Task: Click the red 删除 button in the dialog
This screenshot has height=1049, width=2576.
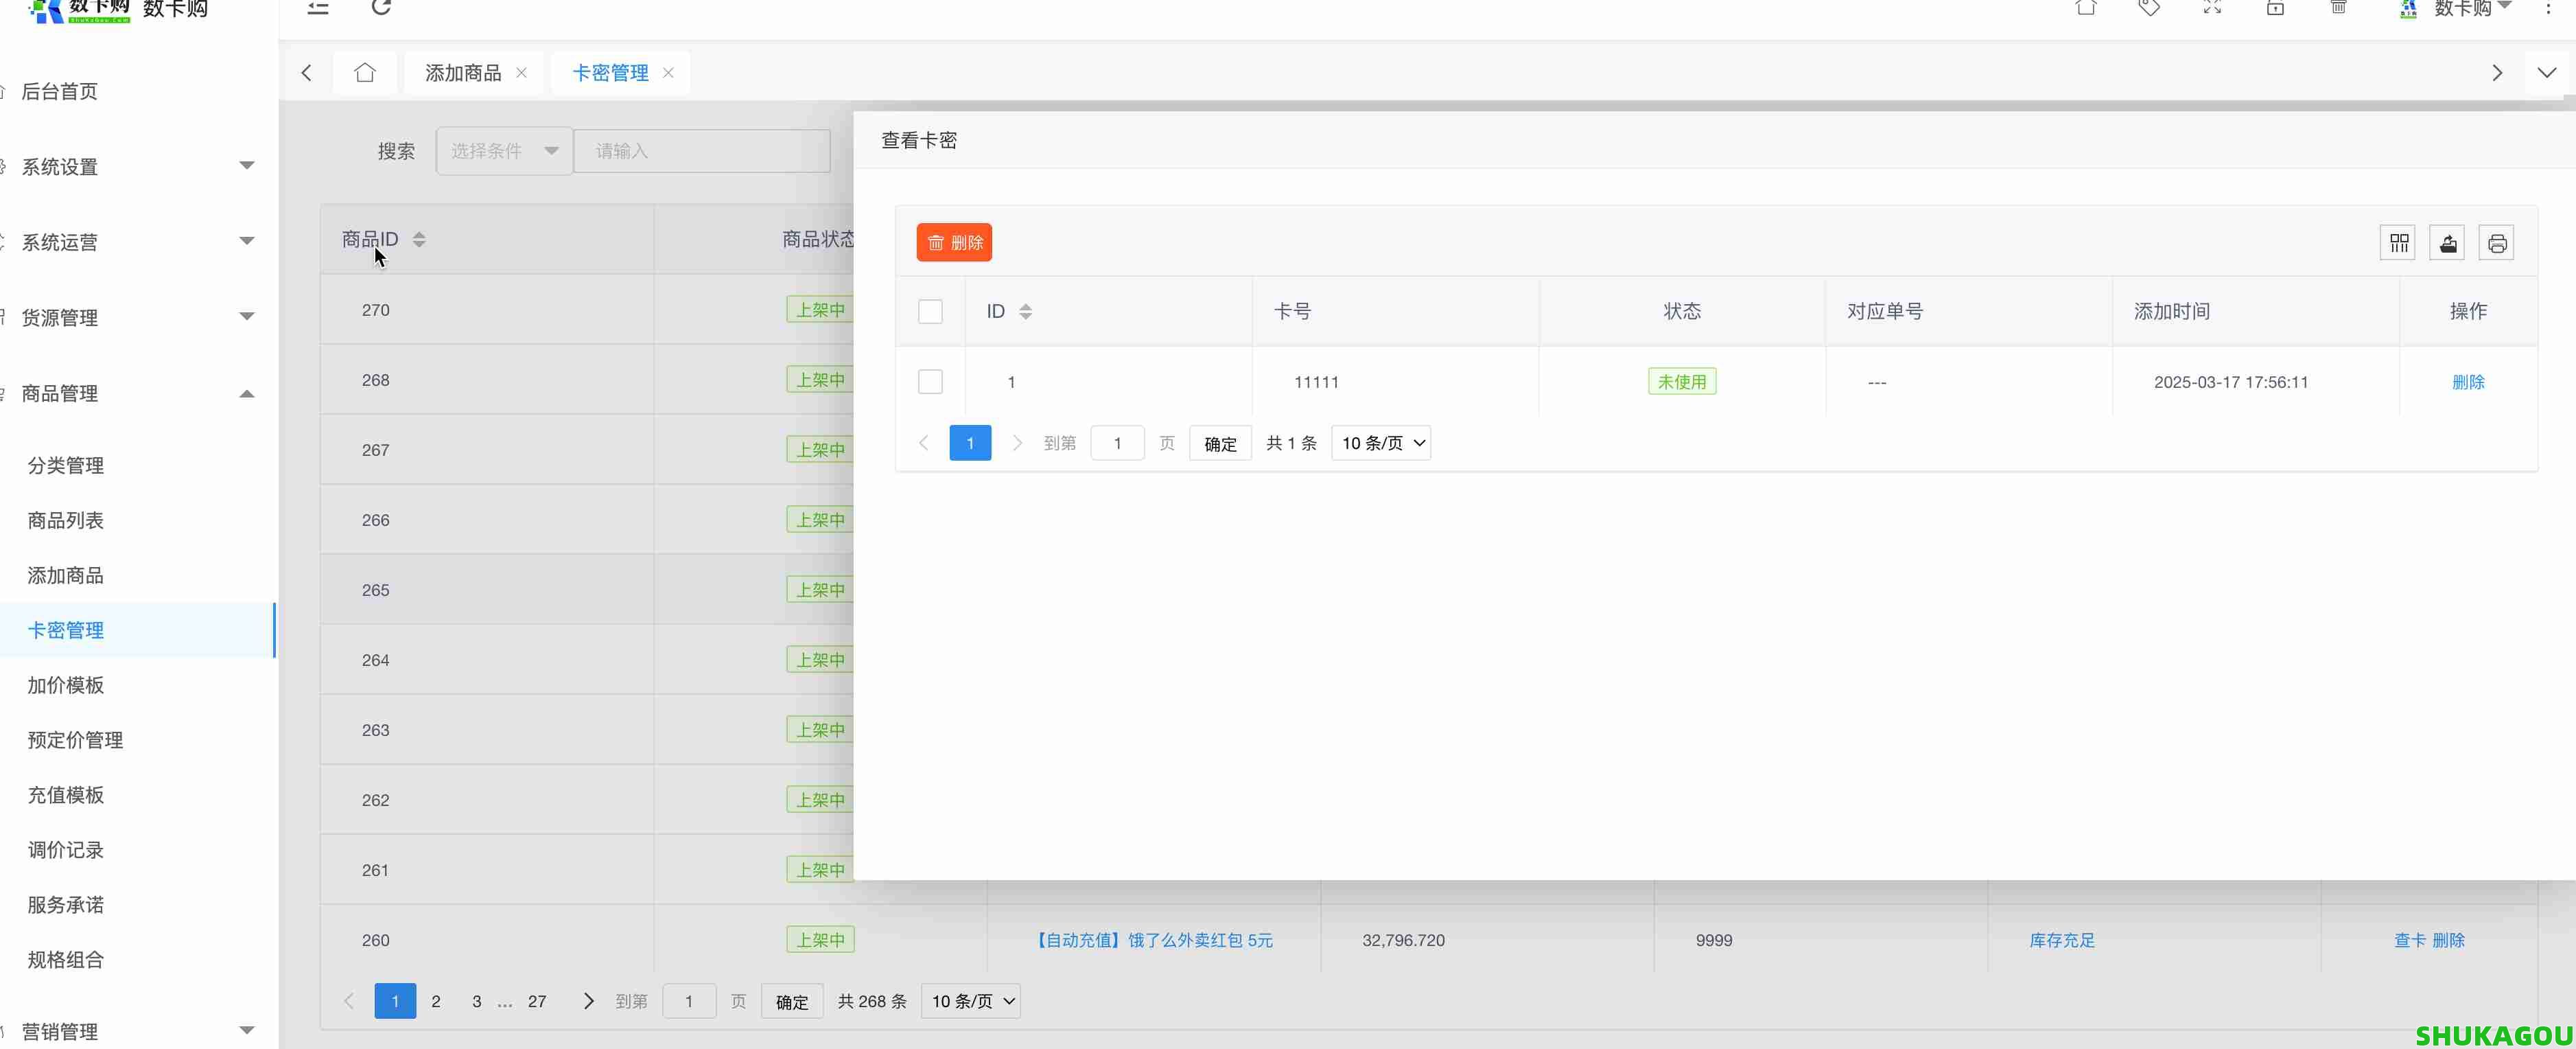Action: (953, 242)
